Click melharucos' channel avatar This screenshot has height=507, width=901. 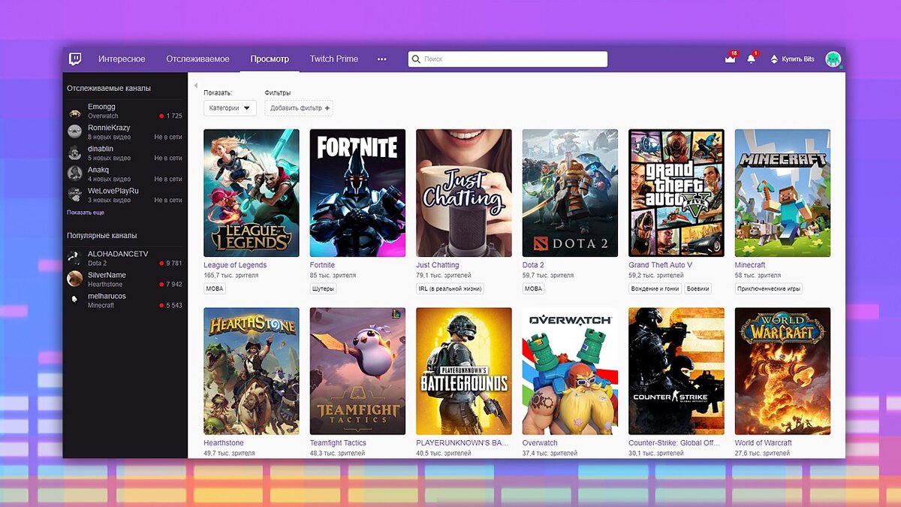(x=74, y=300)
